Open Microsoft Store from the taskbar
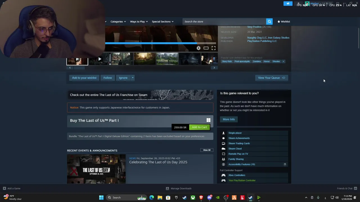360x202 pixels. (x=168, y=198)
